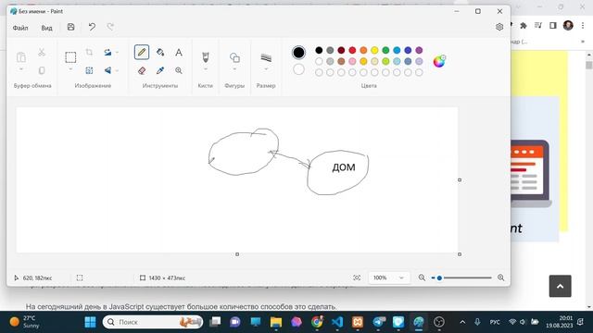Choose the rectangular Selection tool
Image resolution: width=593 pixels, height=333 pixels.
click(x=70, y=57)
